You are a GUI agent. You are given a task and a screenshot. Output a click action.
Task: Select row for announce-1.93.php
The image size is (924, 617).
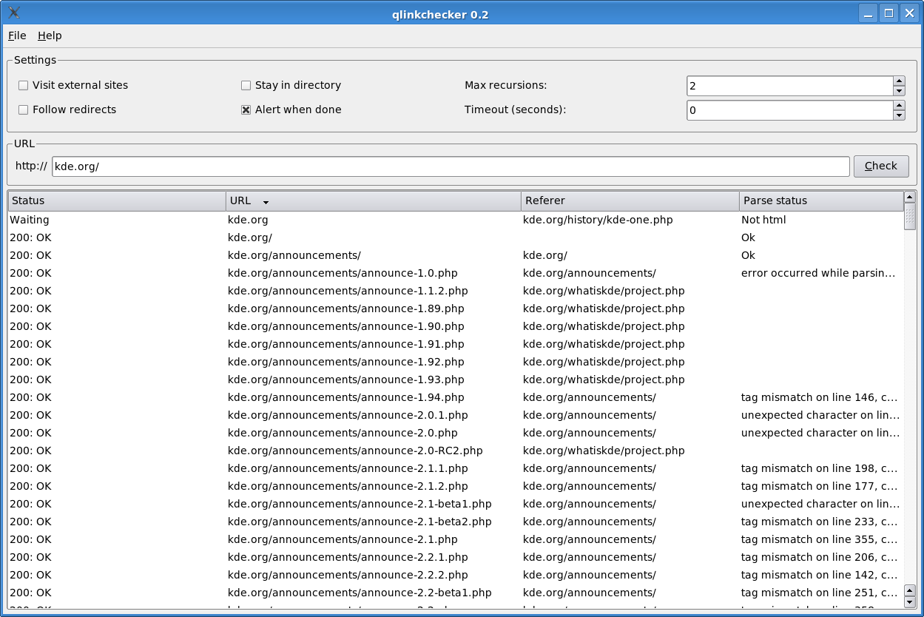pos(456,380)
